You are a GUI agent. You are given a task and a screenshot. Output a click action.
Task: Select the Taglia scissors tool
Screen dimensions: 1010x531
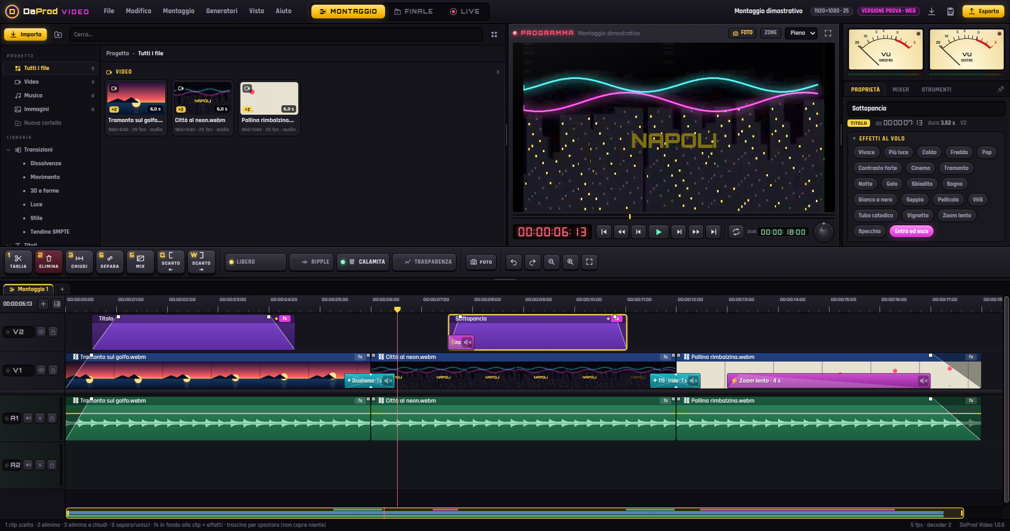click(x=18, y=262)
